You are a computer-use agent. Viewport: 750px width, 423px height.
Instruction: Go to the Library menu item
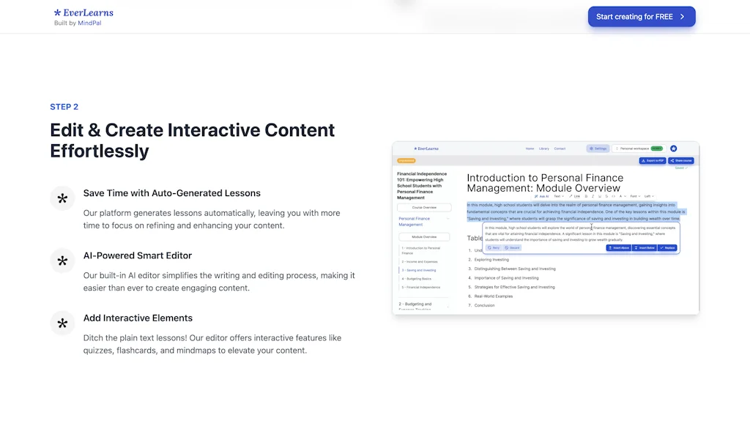coord(544,149)
